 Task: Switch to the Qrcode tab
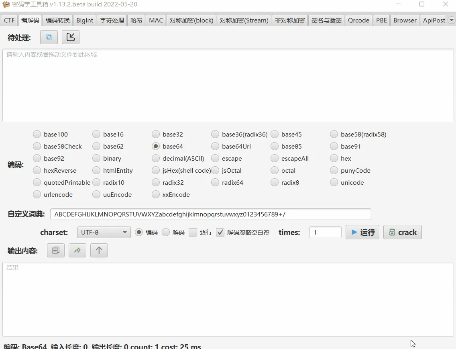pos(358,20)
